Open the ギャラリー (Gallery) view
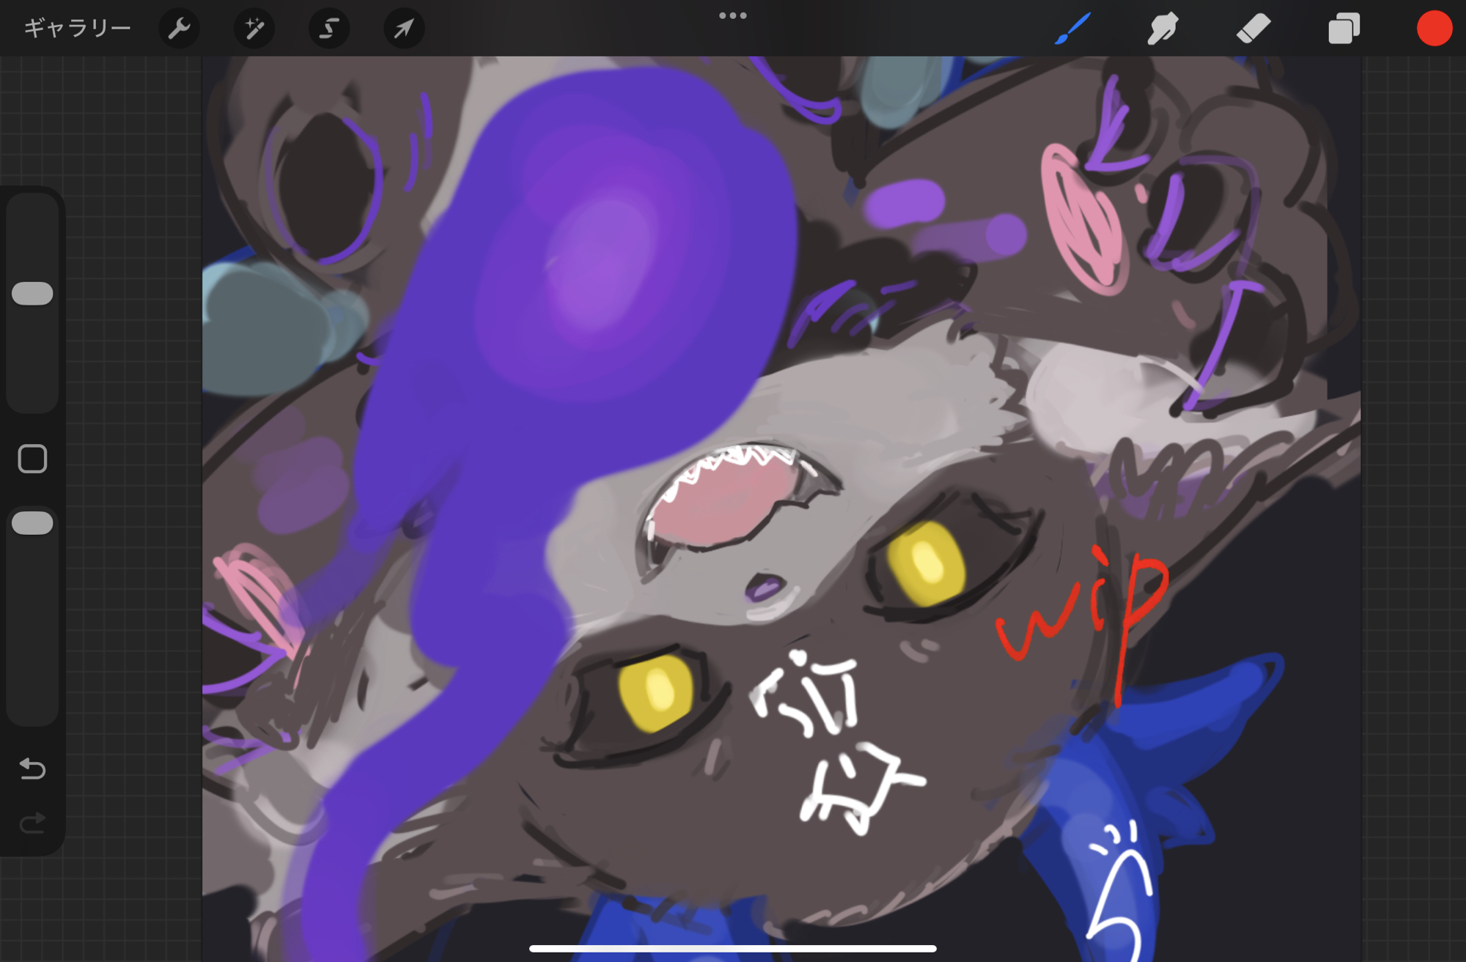The image size is (1466, 962). point(77,29)
